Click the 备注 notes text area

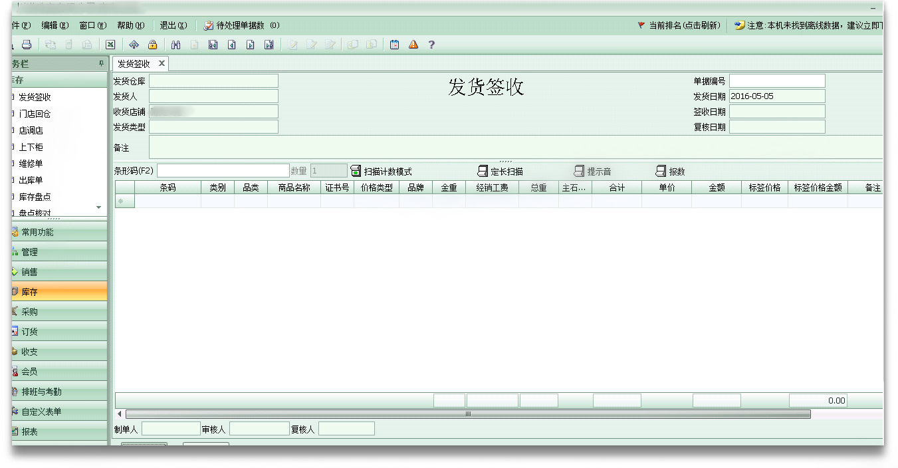tap(516, 147)
